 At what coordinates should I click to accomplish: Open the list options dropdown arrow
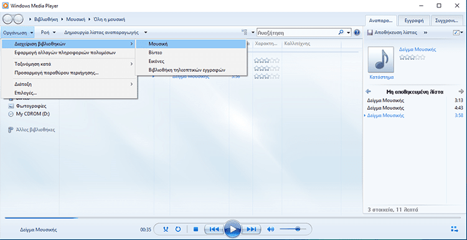coord(462,32)
